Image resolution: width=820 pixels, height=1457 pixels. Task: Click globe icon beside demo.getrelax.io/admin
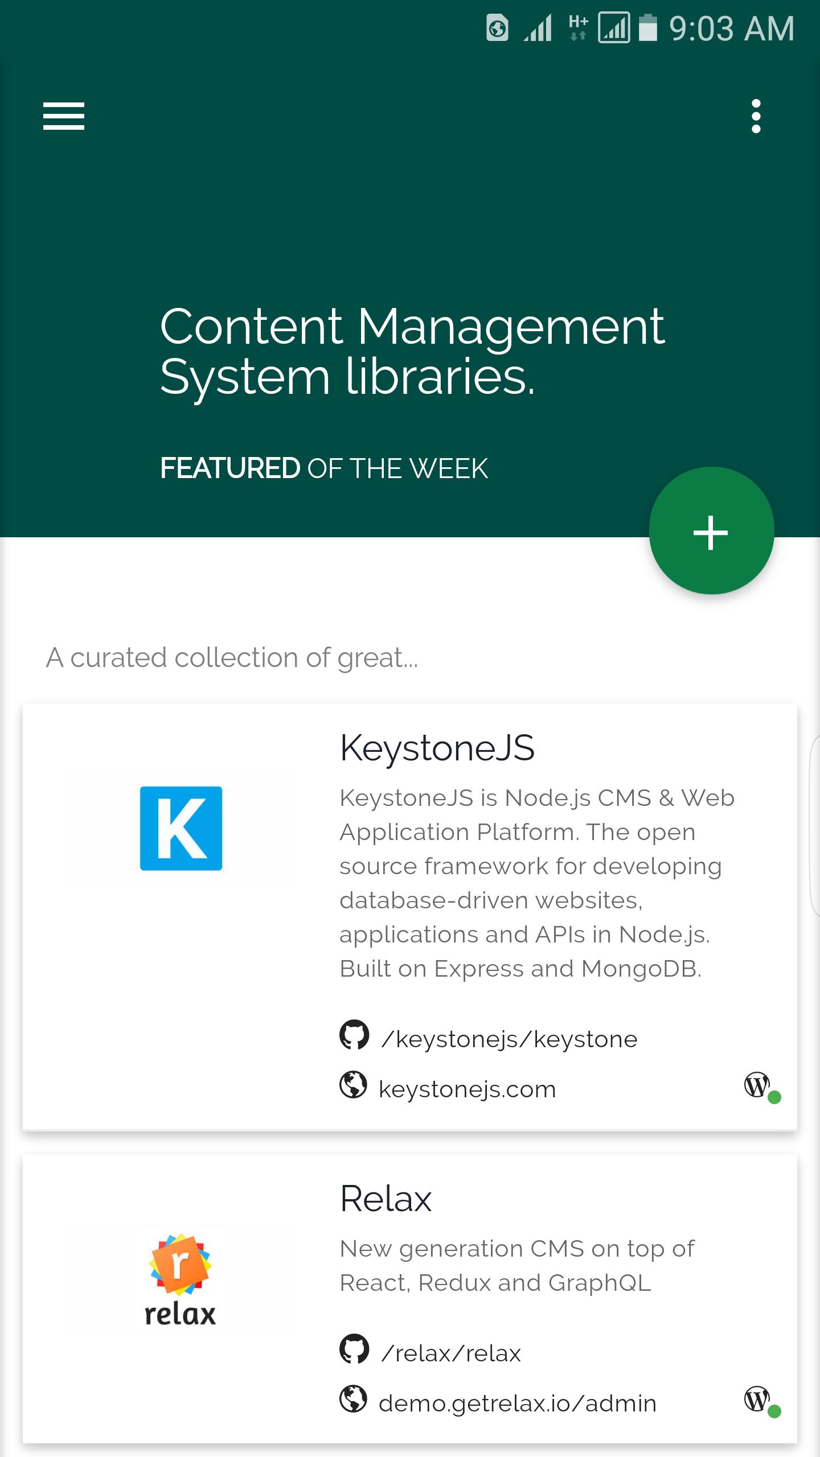pyautogui.click(x=353, y=1398)
